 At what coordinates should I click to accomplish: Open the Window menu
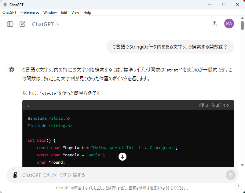coord(50,13)
